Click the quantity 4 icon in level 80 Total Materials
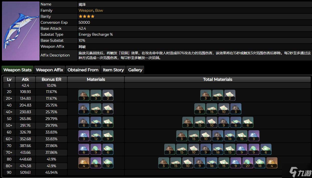The image size is (312, 178). click(272, 163)
